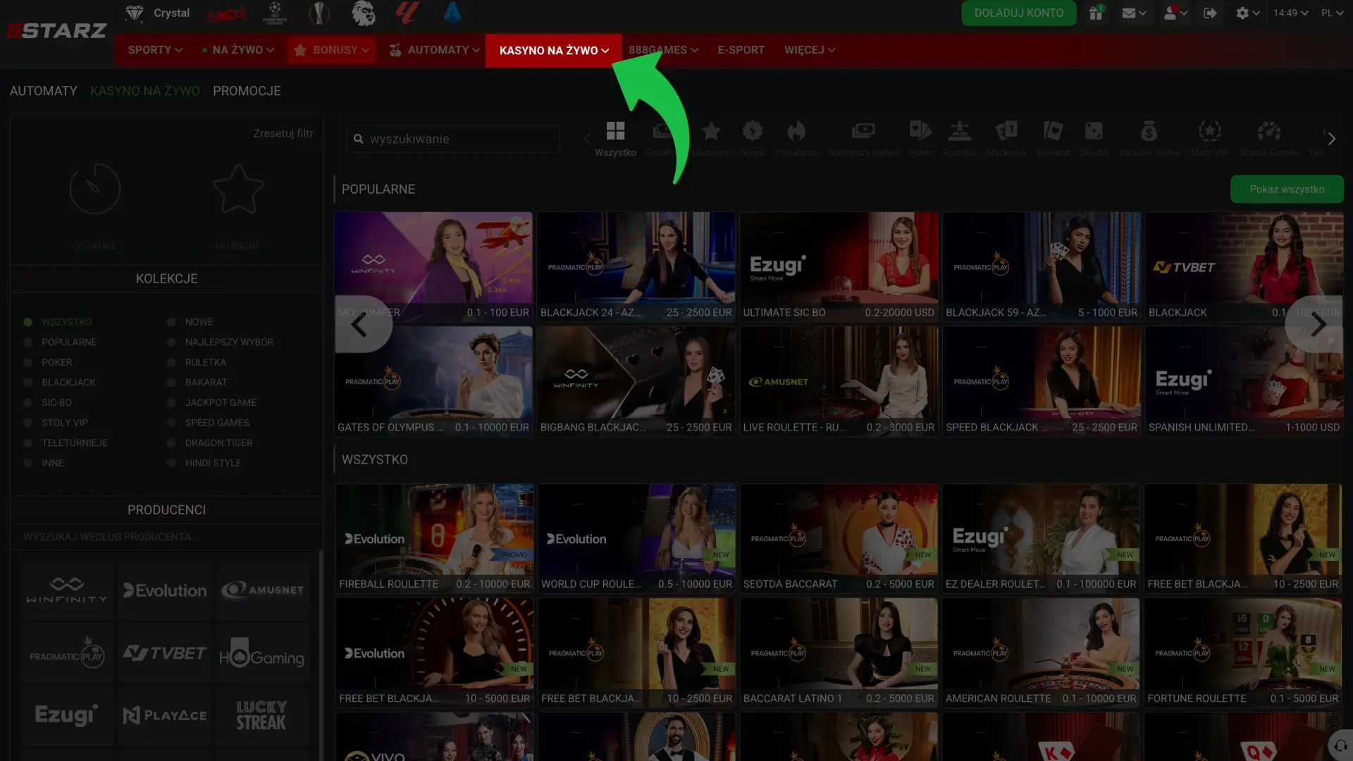Select the Blackjack collection radio button
This screenshot has width=1353, height=761.
coord(27,383)
